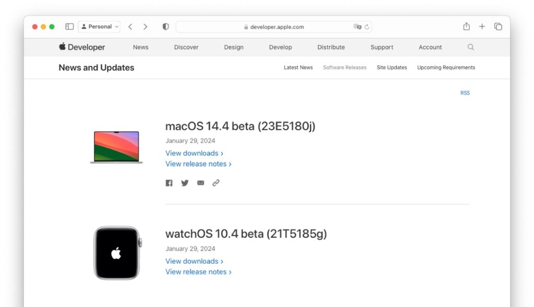Open the Privacy Report shield icon
Viewport: 534px width, 307px height.
(165, 26)
